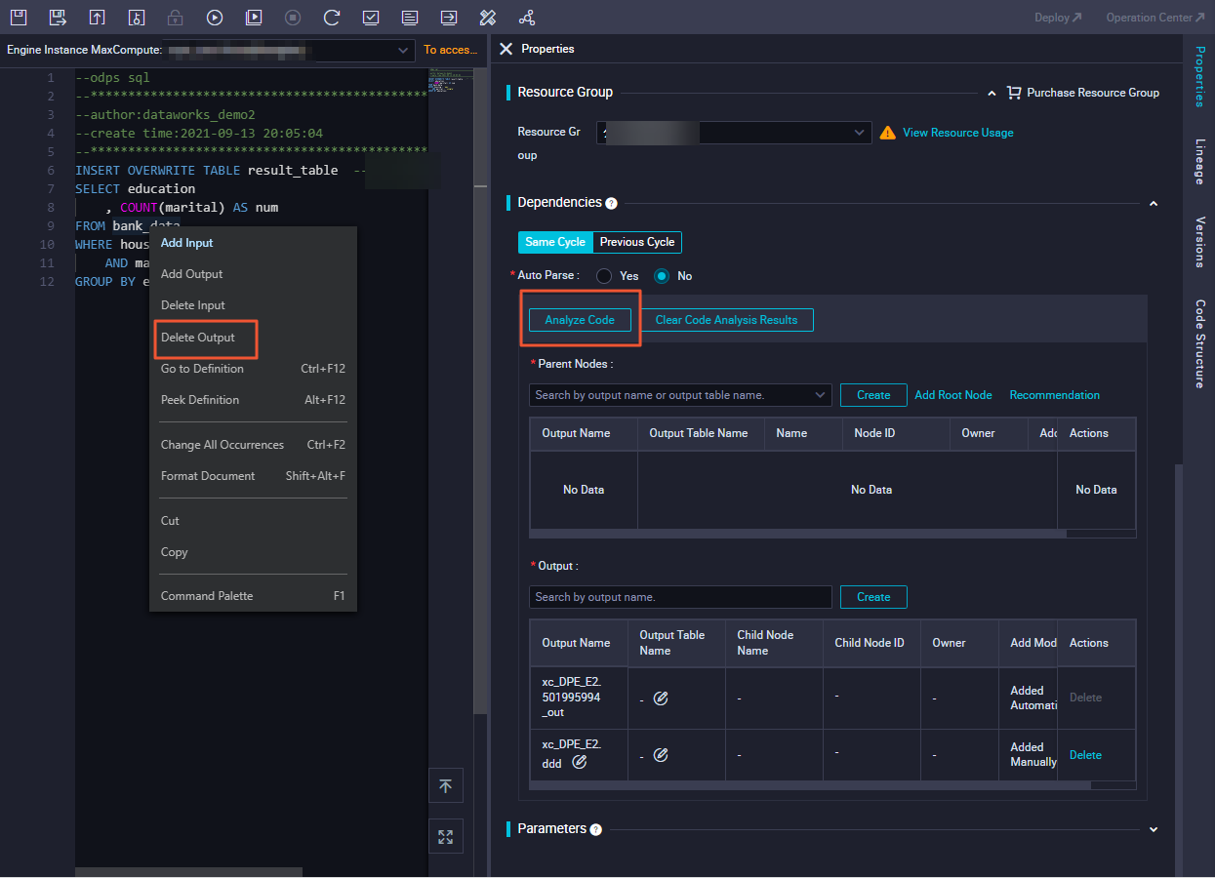Select Yes for Auto Parse

pos(604,276)
